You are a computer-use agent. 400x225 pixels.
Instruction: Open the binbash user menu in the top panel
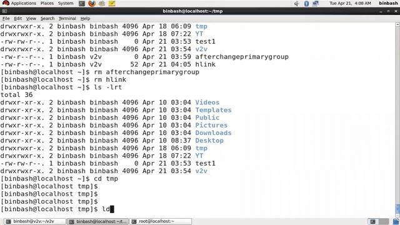coord(388,3)
